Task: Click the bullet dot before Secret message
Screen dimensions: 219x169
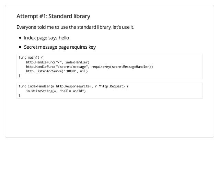Action: (x=20, y=47)
